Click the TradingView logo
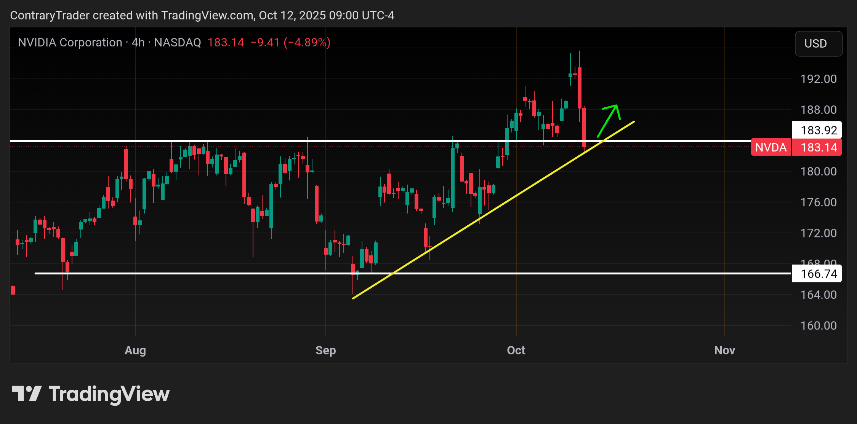Image resolution: width=857 pixels, height=424 pixels. pos(91,394)
